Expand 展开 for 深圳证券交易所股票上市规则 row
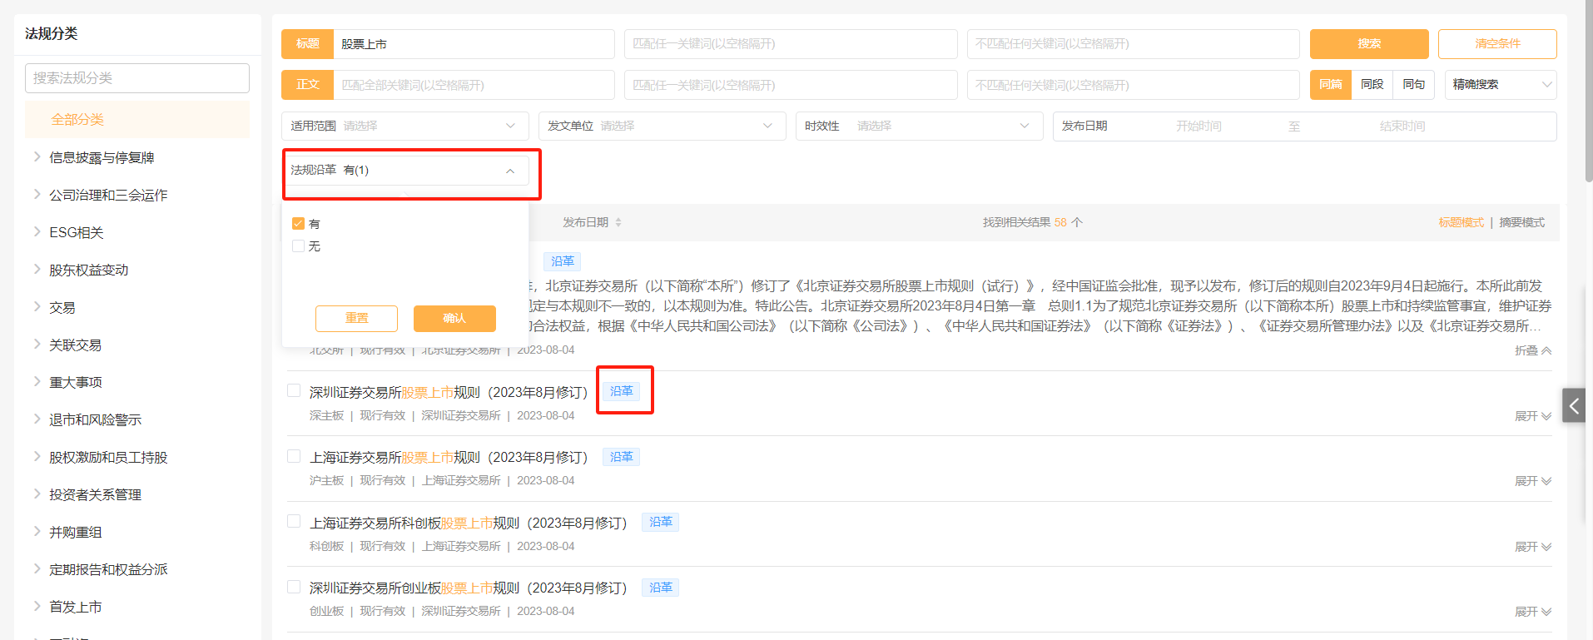Viewport: 1593px width, 640px height. [1532, 416]
